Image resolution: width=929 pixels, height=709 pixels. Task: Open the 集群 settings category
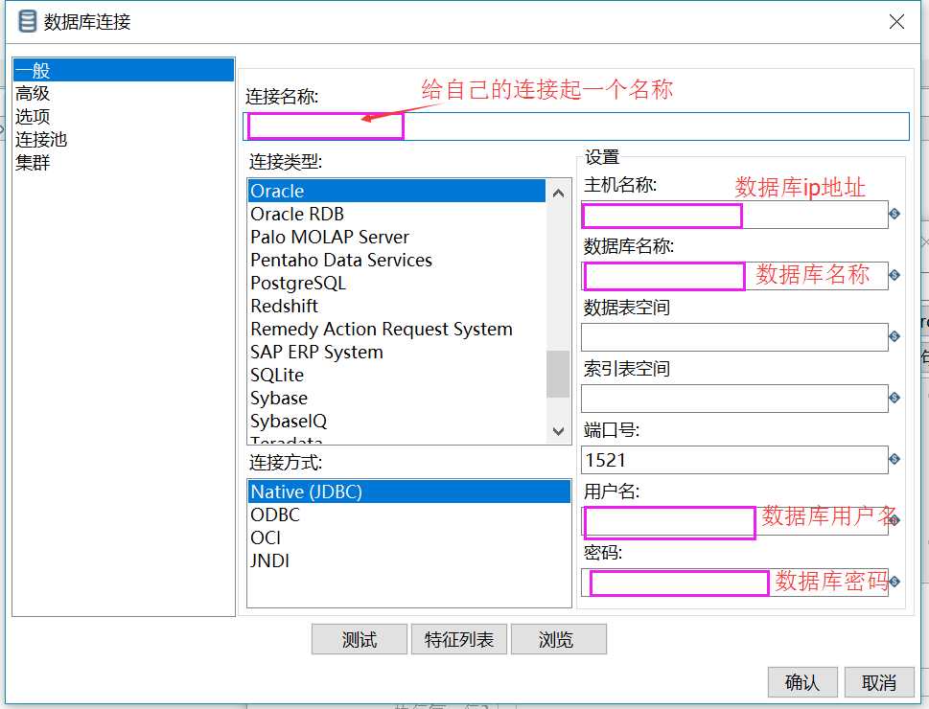pos(124,162)
